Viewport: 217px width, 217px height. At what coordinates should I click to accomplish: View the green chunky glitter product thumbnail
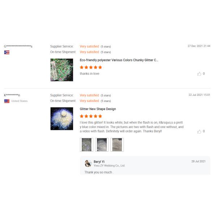[x=62, y=70]
